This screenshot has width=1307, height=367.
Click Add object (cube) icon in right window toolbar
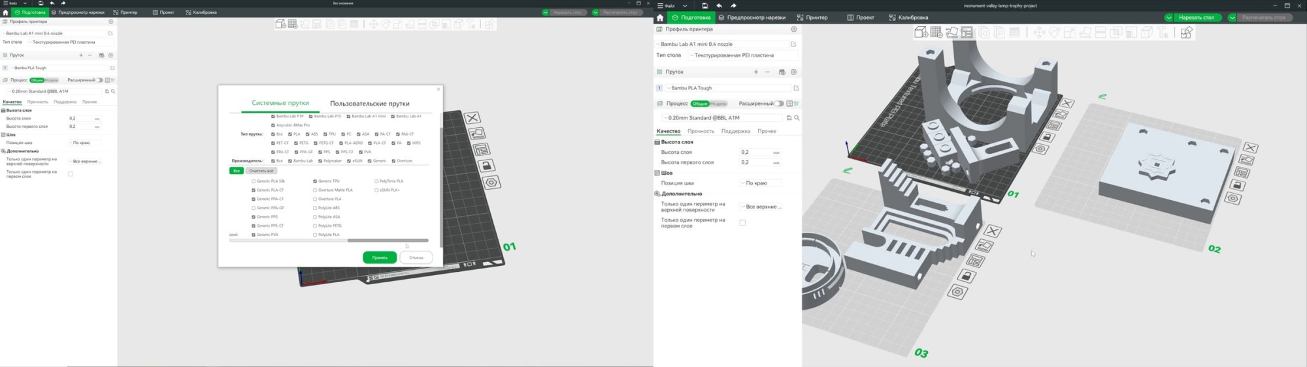tap(921, 32)
